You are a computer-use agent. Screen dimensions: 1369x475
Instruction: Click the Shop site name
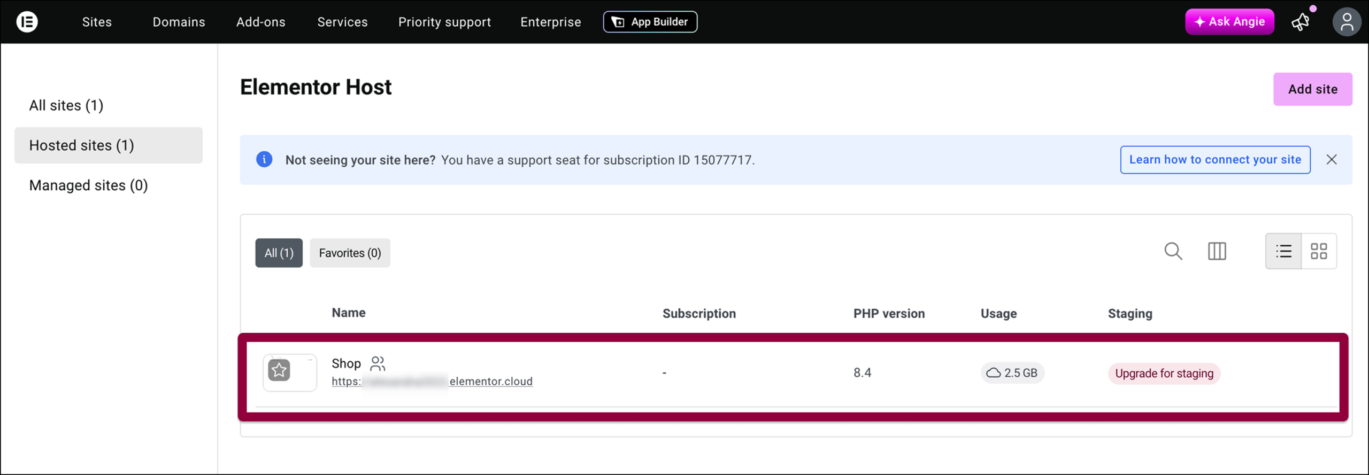coord(346,363)
